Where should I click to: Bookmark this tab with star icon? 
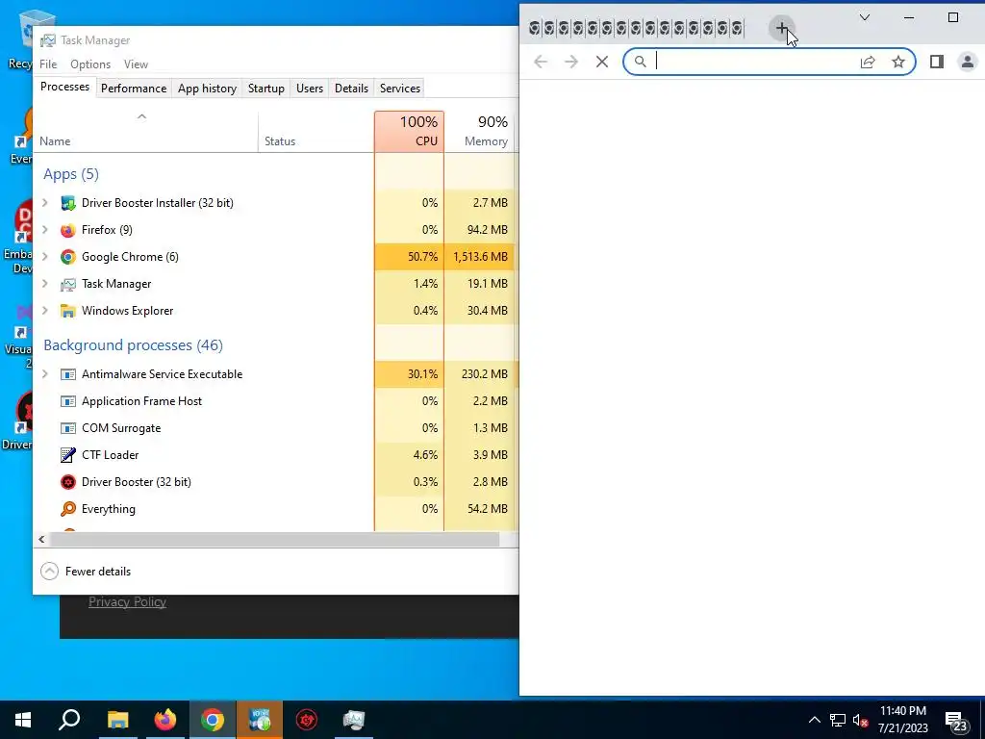898,62
